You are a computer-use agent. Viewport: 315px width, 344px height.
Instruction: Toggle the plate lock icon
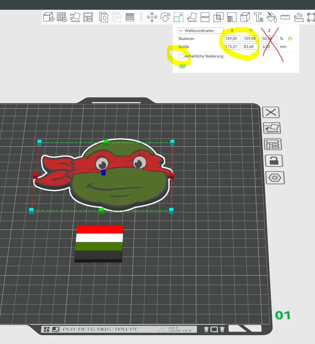point(274,161)
